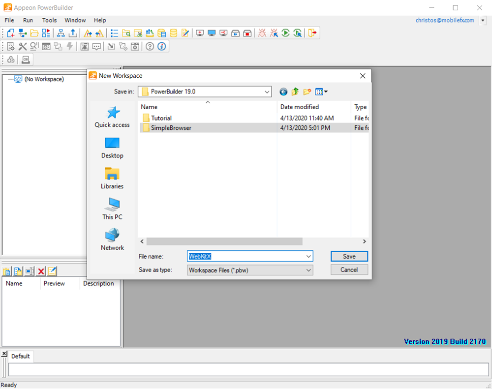492x389 pixels.
Task: Click the Run/Preview object toolbar icon
Action: tap(46, 33)
